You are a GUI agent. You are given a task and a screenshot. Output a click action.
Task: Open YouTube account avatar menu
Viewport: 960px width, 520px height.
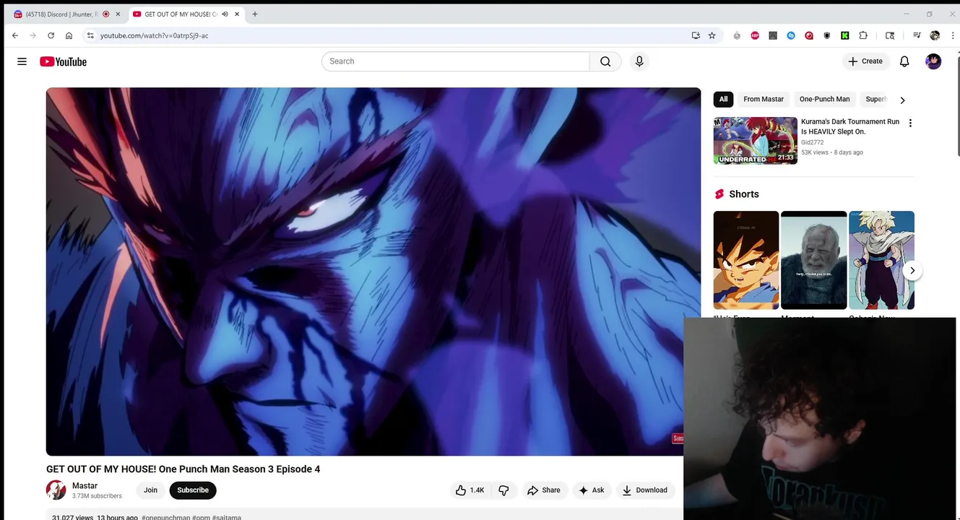[x=933, y=61]
